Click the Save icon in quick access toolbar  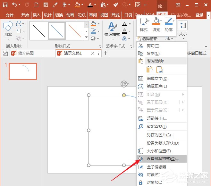5,5
